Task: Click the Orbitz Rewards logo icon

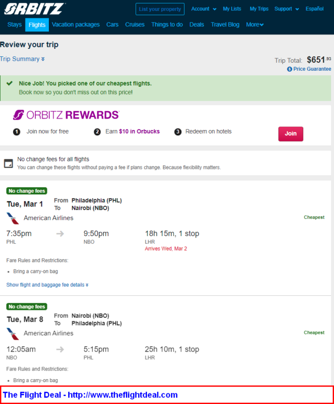Action: pyautogui.click(x=18, y=115)
